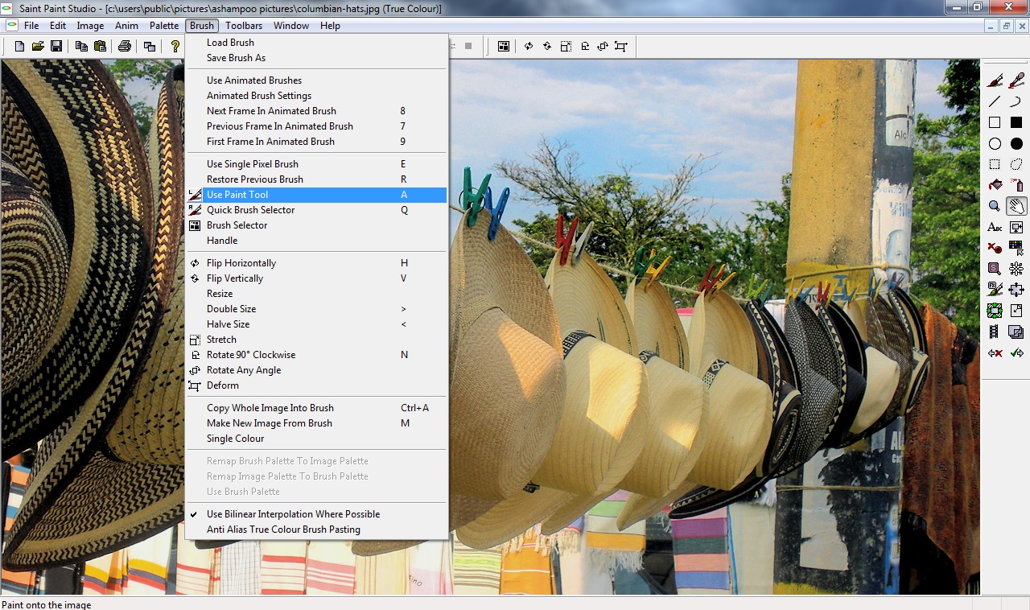Click Load Brush option
The height and width of the screenshot is (610, 1030).
[230, 43]
